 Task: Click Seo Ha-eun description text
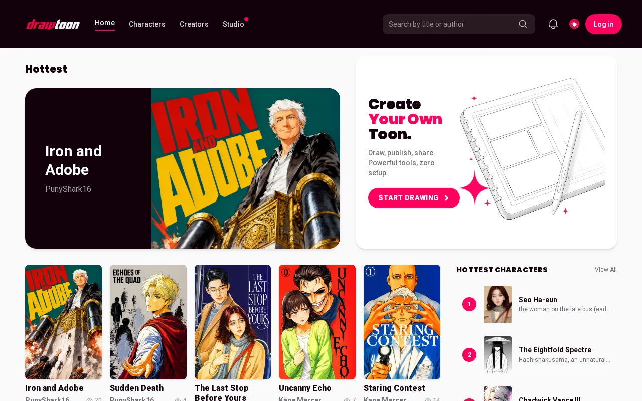tap(565, 309)
